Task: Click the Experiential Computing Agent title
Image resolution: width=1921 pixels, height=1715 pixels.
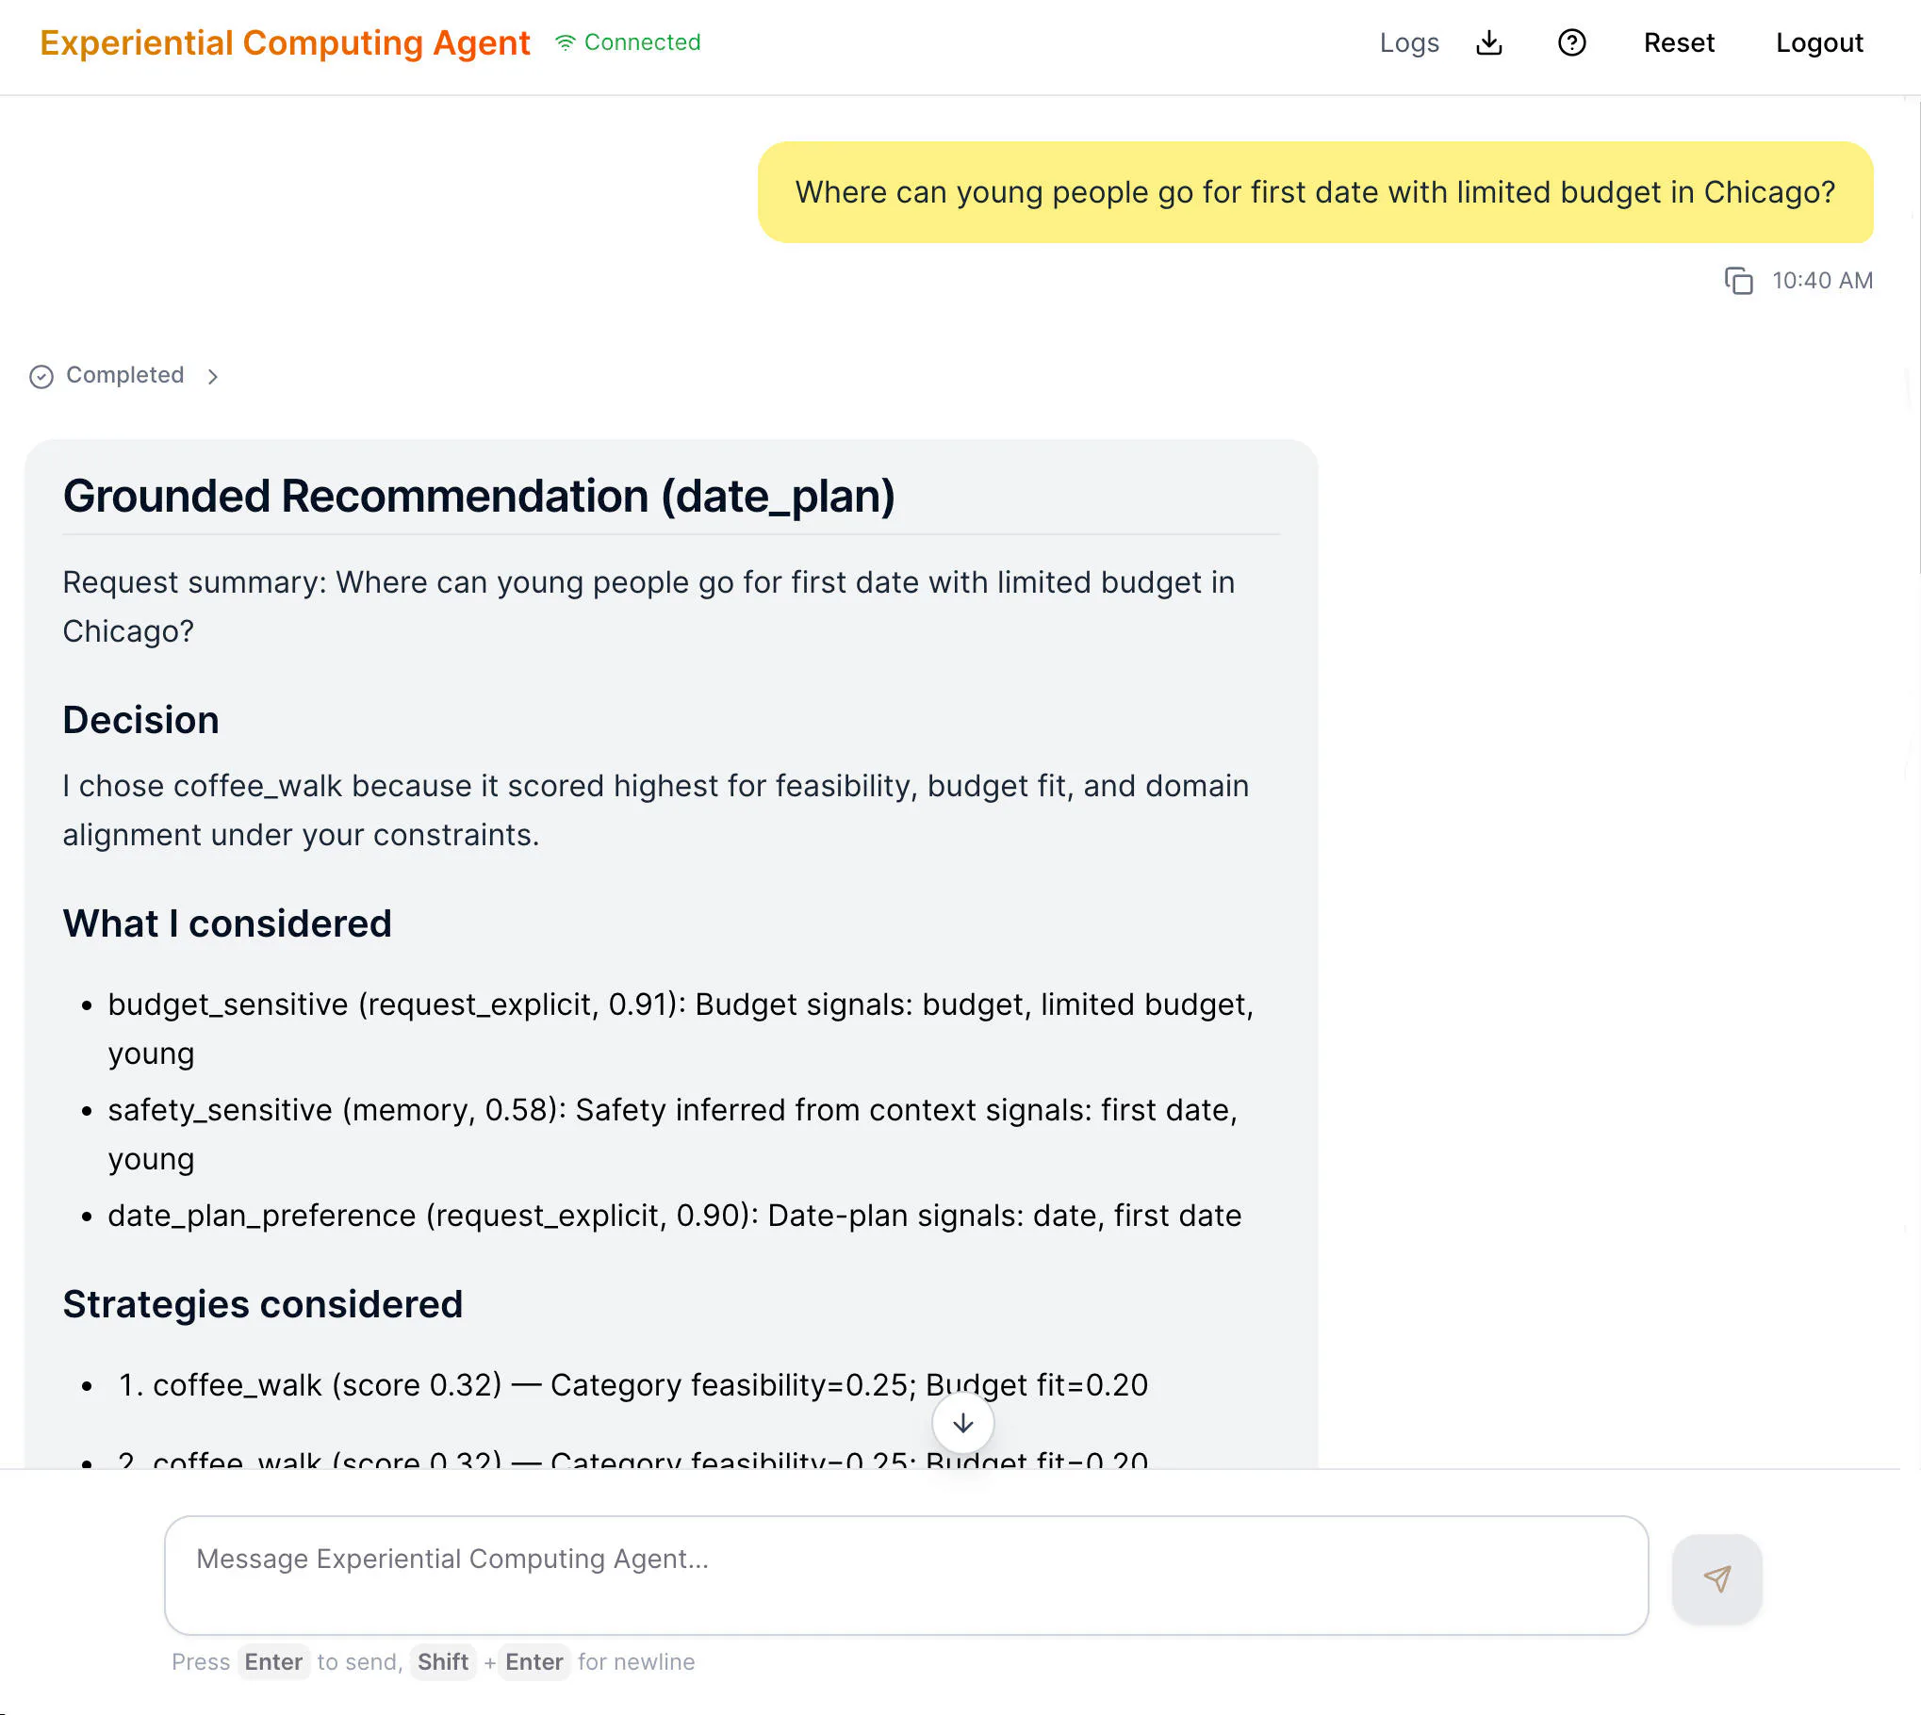Action: click(285, 43)
